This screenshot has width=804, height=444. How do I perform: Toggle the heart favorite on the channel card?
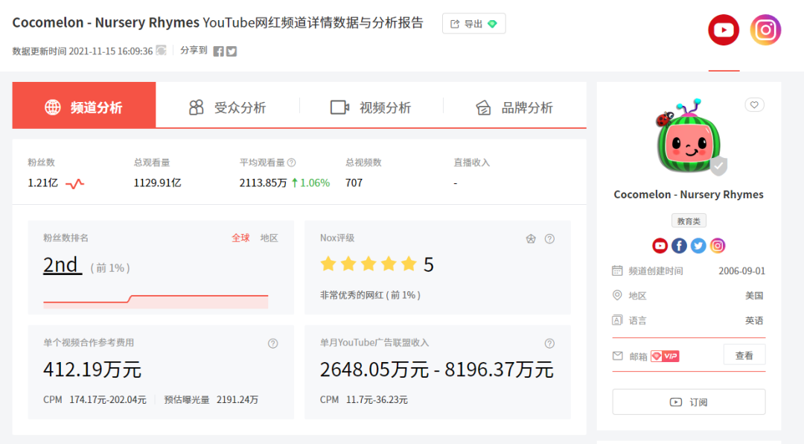coord(754,104)
